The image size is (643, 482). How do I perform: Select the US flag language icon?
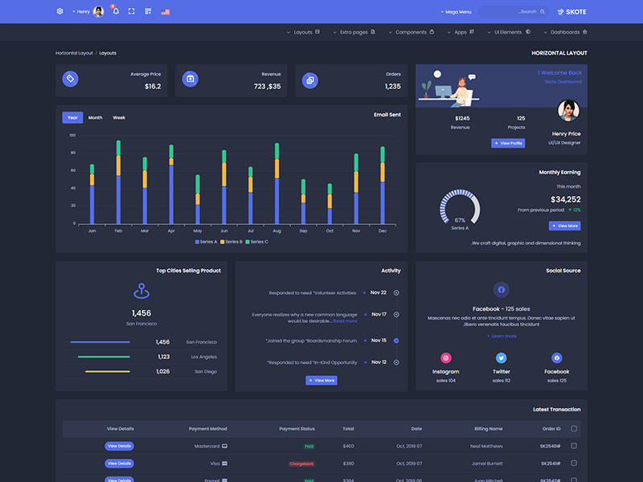tap(166, 12)
